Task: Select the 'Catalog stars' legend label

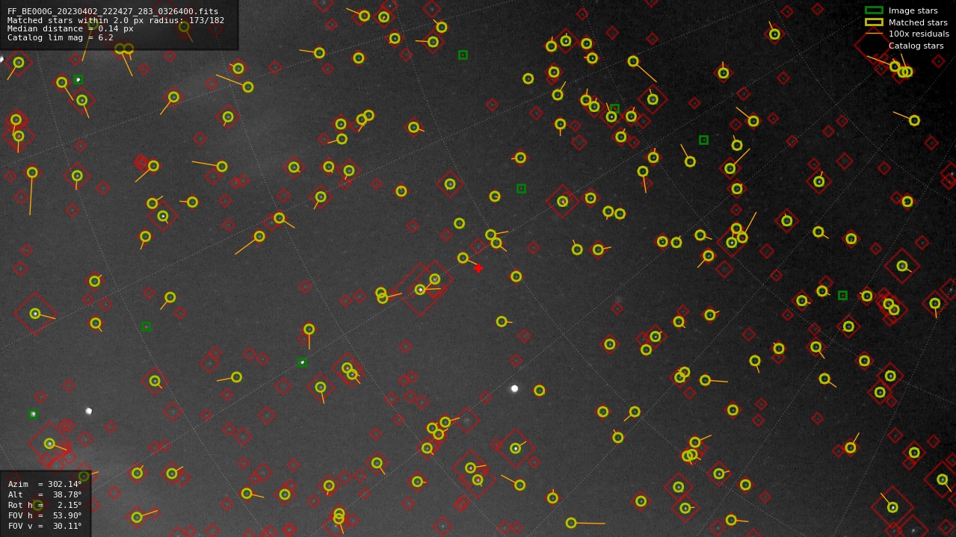Action: pos(916,46)
